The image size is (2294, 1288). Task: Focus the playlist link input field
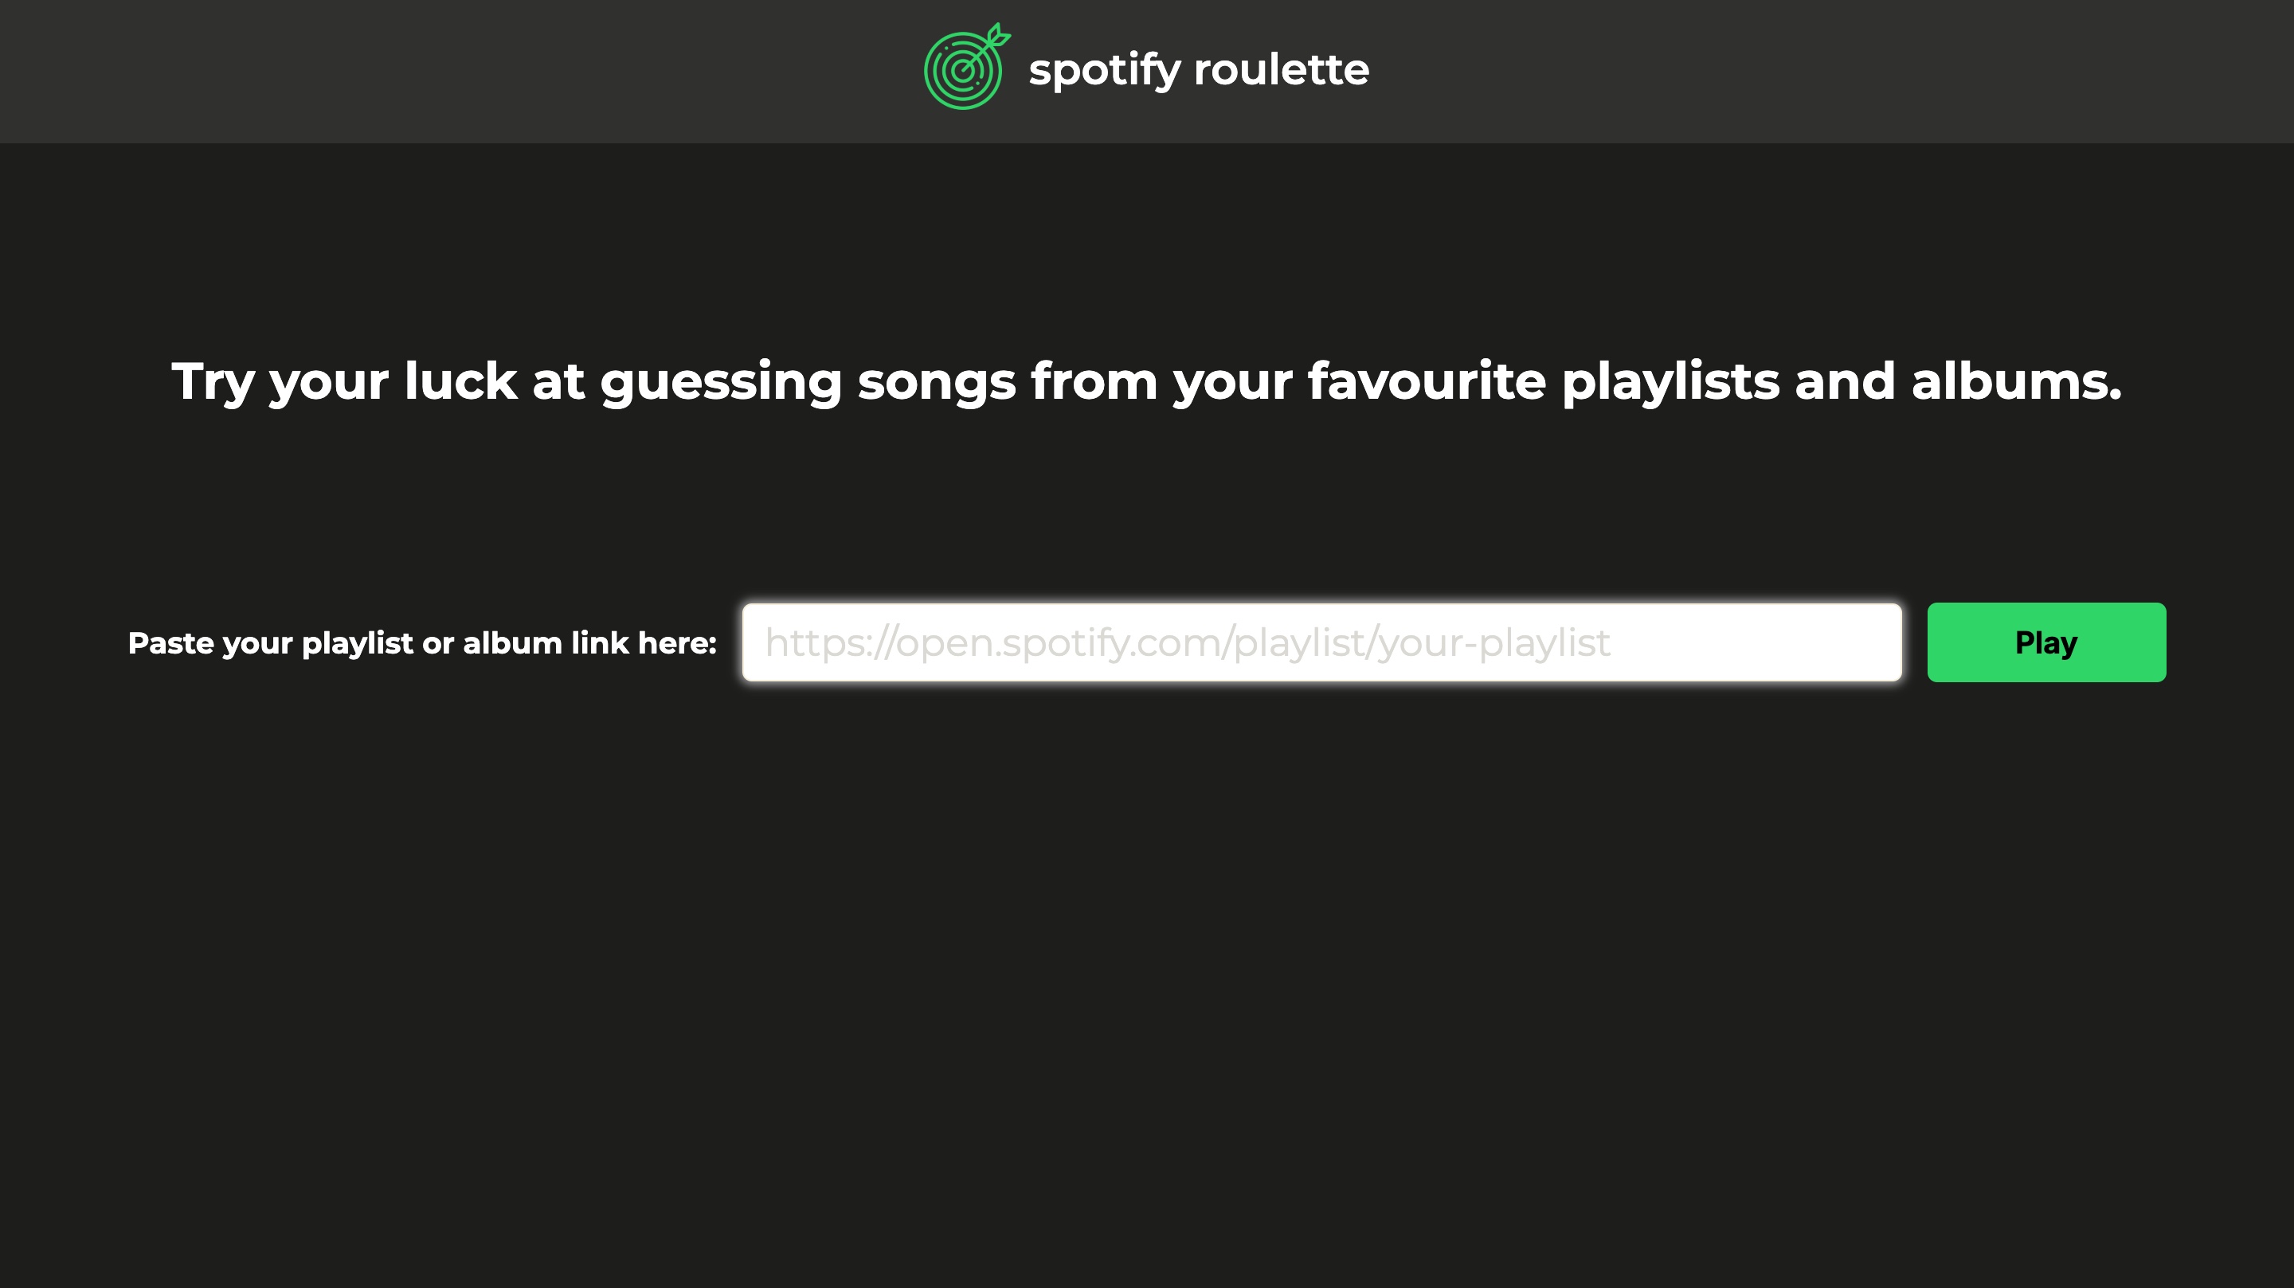[x=1321, y=642]
